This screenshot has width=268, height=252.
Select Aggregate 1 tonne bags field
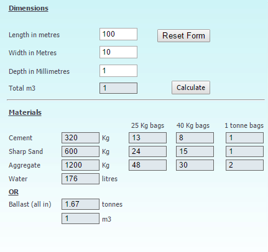[x=244, y=165]
